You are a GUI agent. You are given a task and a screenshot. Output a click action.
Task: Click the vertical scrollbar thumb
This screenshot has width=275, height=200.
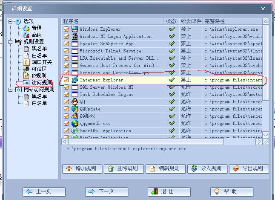pos(266,63)
